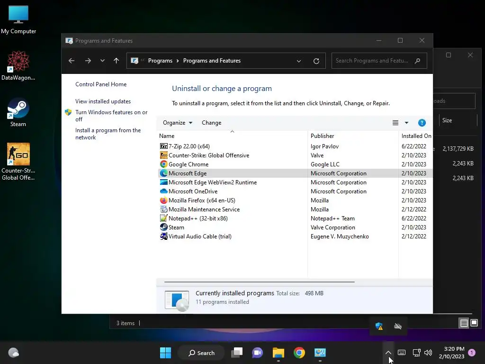Open Control Panel taskbar icon

coord(320,353)
